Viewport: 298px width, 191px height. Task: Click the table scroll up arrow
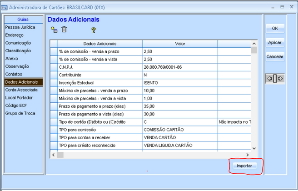[x=254, y=44]
